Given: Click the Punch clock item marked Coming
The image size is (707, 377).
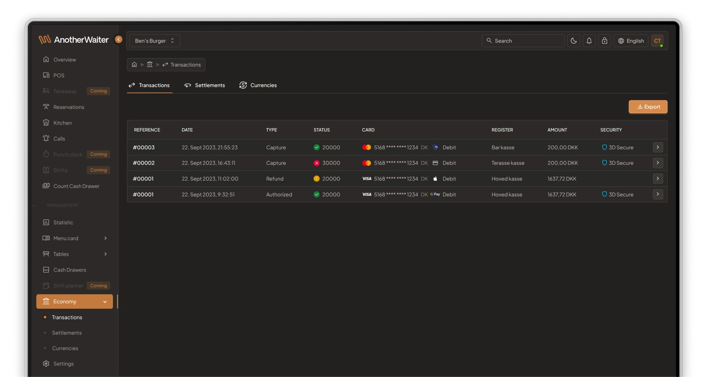Looking at the screenshot, I should 75,155.
